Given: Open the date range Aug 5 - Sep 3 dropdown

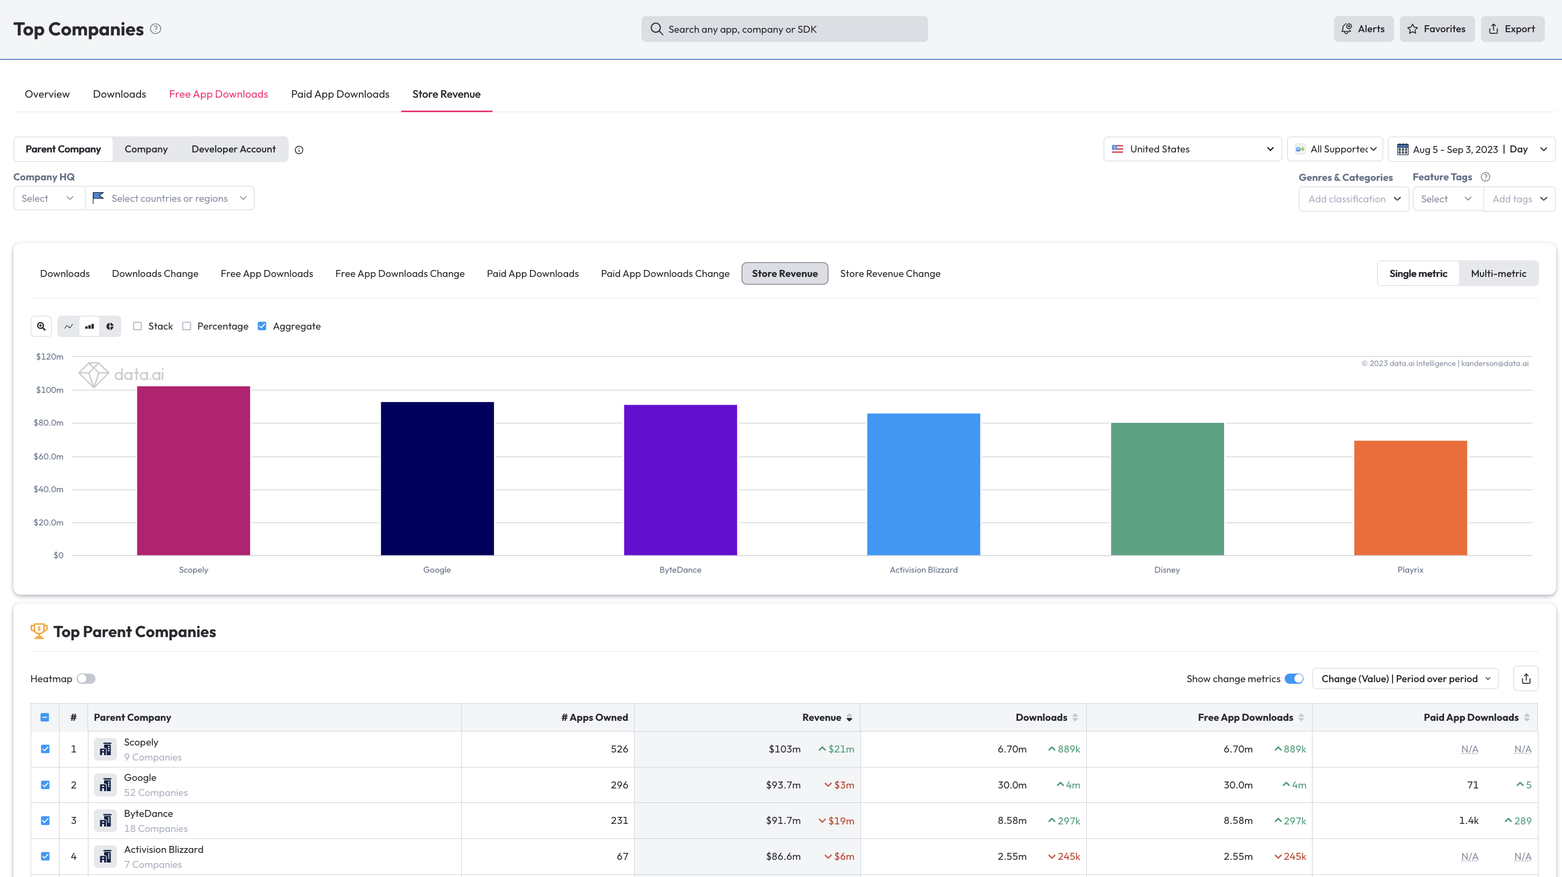Looking at the screenshot, I should click(1471, 149).
